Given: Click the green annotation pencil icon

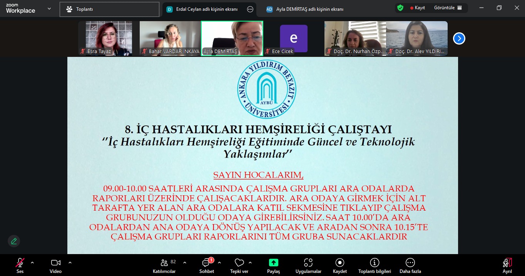Looking at the screenshot, I should click(14, 241).
